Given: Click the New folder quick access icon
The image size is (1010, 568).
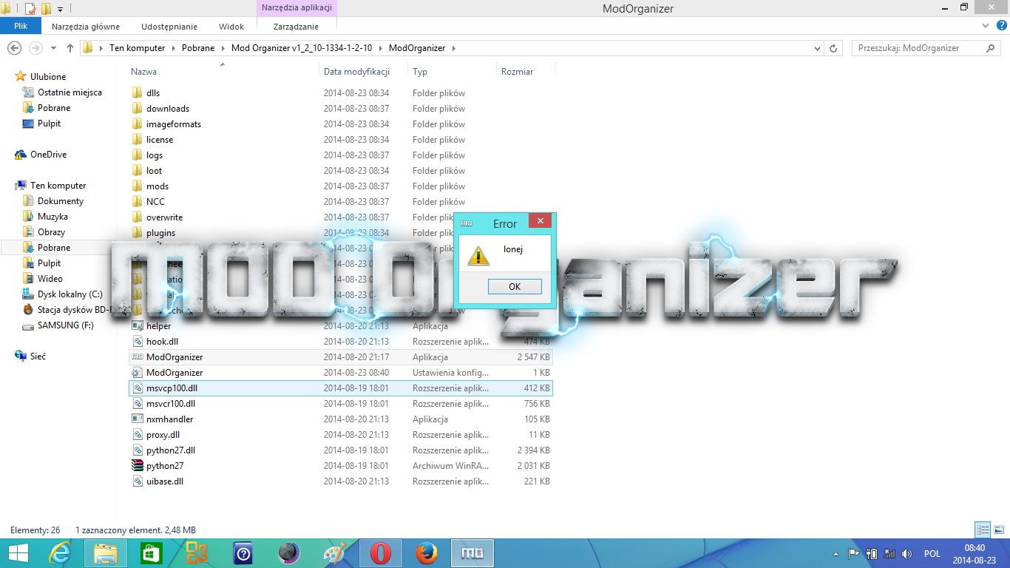Looking at the screenshot, I should [x=46, y=9].
